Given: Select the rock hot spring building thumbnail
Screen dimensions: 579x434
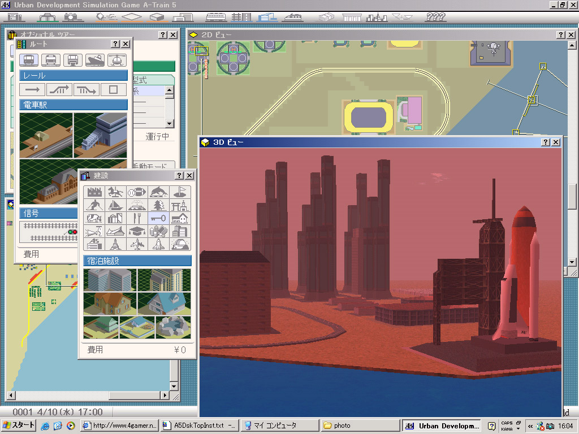Looking at the screenshot, I should point(174,327).
